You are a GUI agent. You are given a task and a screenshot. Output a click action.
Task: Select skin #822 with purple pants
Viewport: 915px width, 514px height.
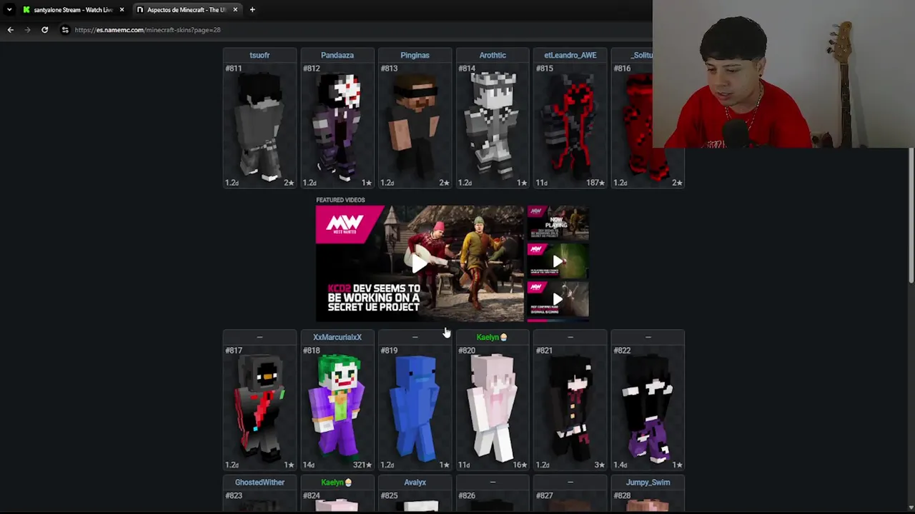[648, 407]
